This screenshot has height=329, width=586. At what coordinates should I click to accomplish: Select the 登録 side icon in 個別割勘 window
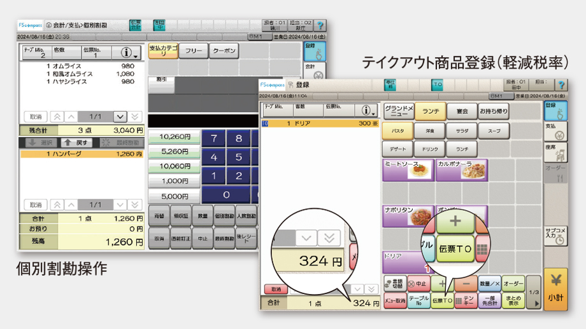(315, 51)
